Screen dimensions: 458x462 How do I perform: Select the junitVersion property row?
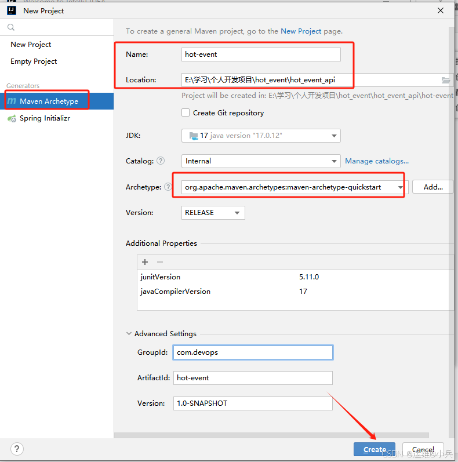pyautogui.click(x=295, y=277)
